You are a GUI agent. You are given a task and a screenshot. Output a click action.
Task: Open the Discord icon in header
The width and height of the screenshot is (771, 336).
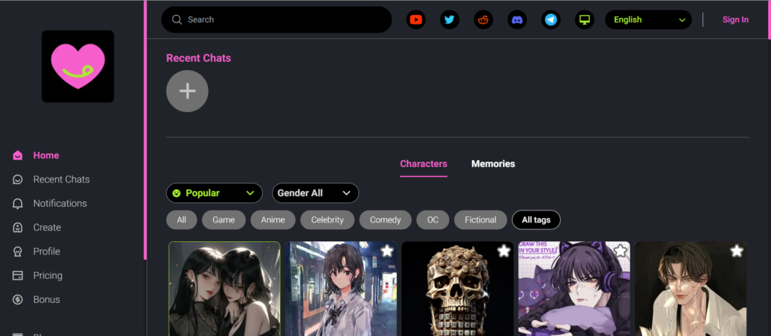pos(517,20)
